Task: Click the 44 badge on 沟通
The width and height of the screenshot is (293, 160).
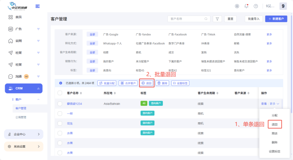Action: coord(26,77)
